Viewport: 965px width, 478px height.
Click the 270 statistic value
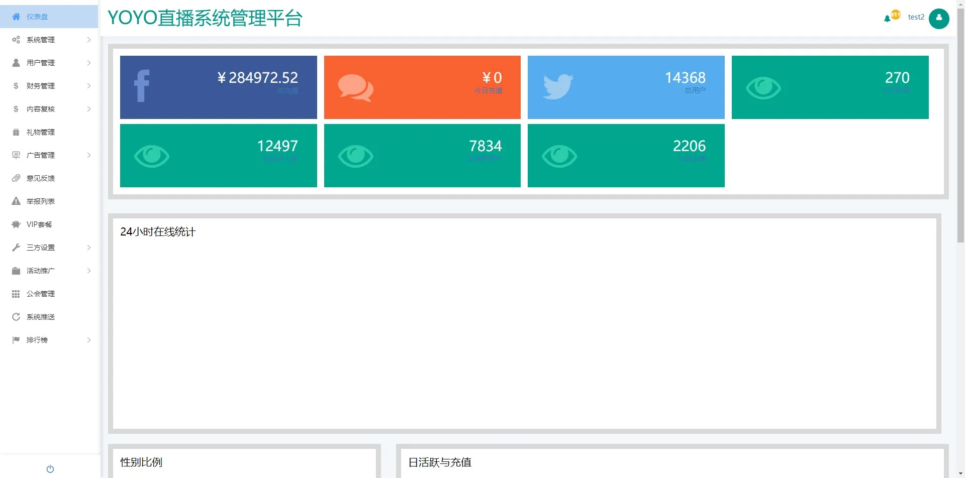897,78
